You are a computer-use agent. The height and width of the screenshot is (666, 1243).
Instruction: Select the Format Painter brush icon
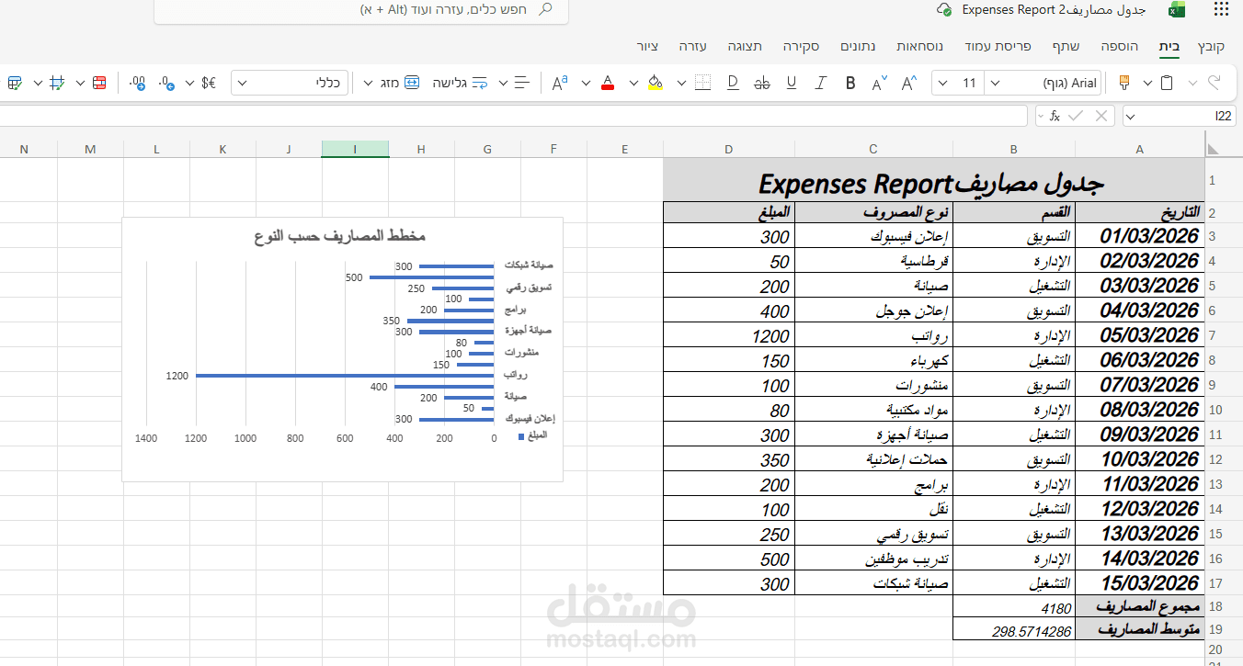tap(1124, 83)
